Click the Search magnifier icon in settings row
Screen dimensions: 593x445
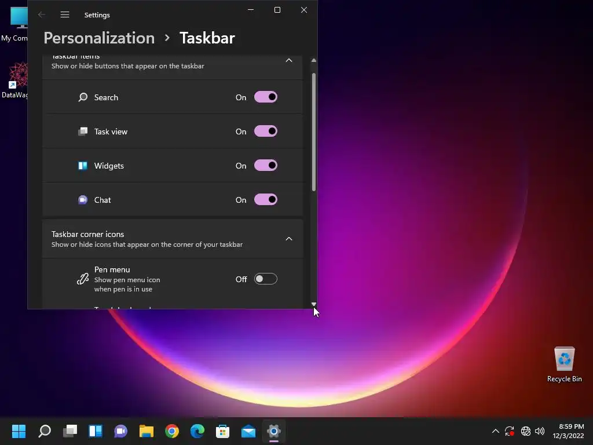pyautogui.click(x=83, y=97)
